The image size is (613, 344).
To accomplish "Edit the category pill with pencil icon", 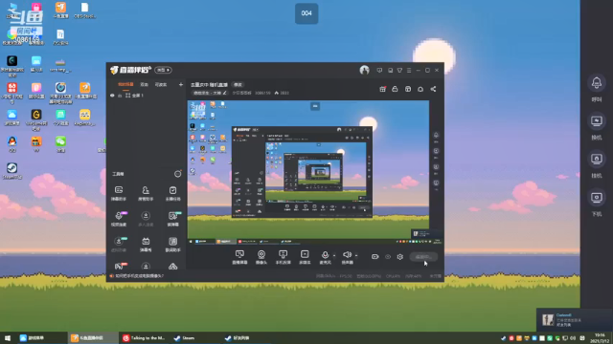I will click(210, 93).
